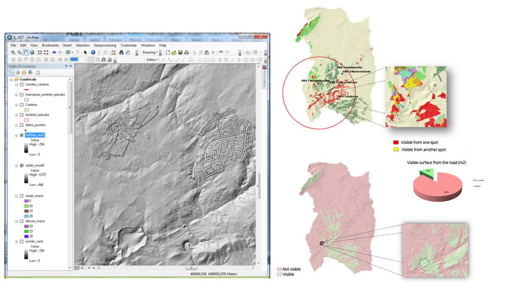Viewport: 505px width, 283px height.
Task: Select the Zoom In tool
Action: [x=12, y=52]
